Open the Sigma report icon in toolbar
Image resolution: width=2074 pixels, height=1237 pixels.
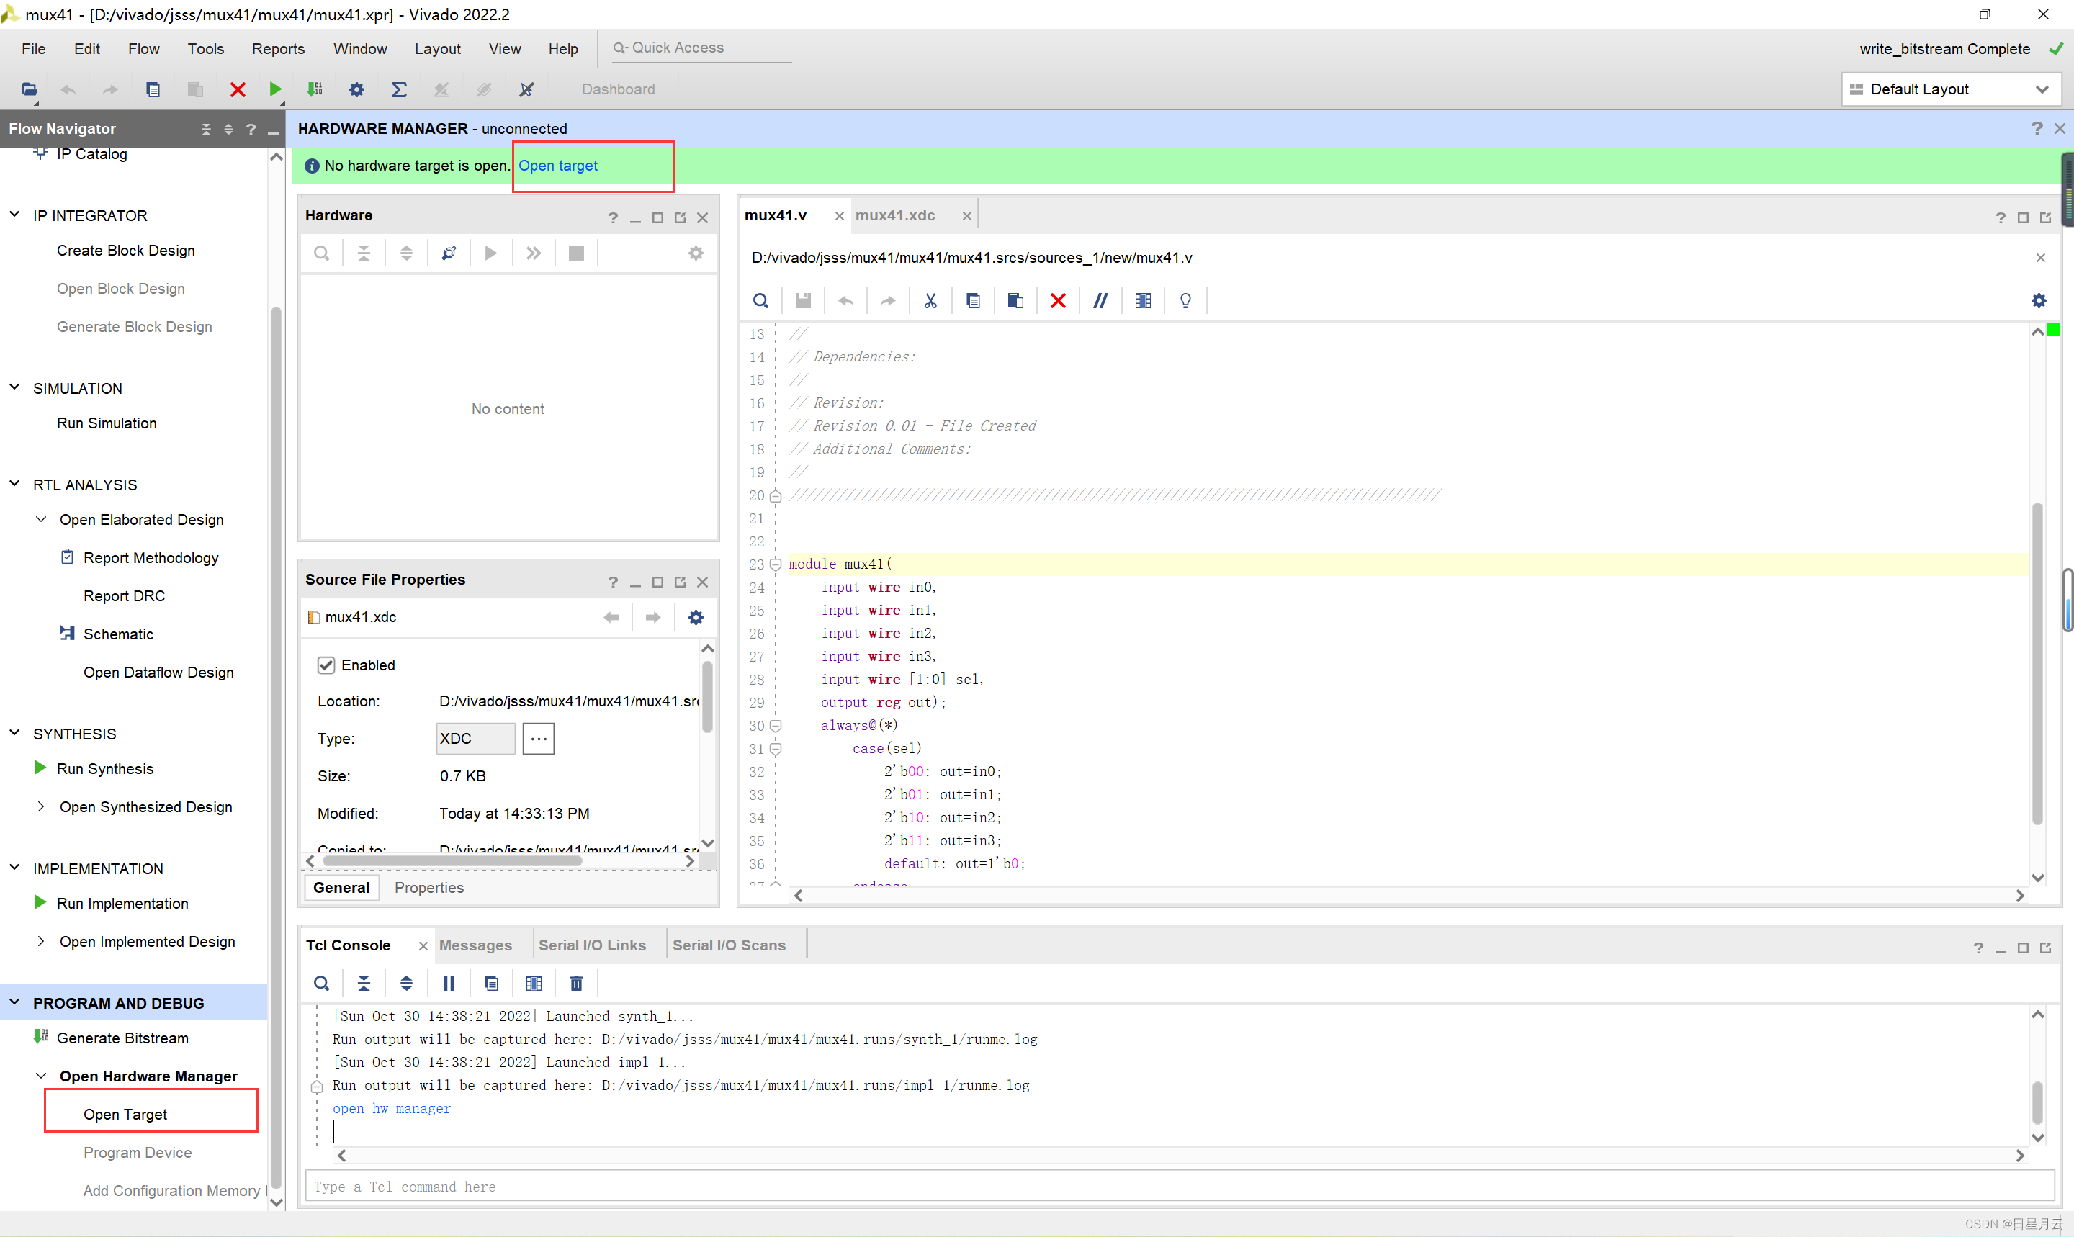(398, 89)
